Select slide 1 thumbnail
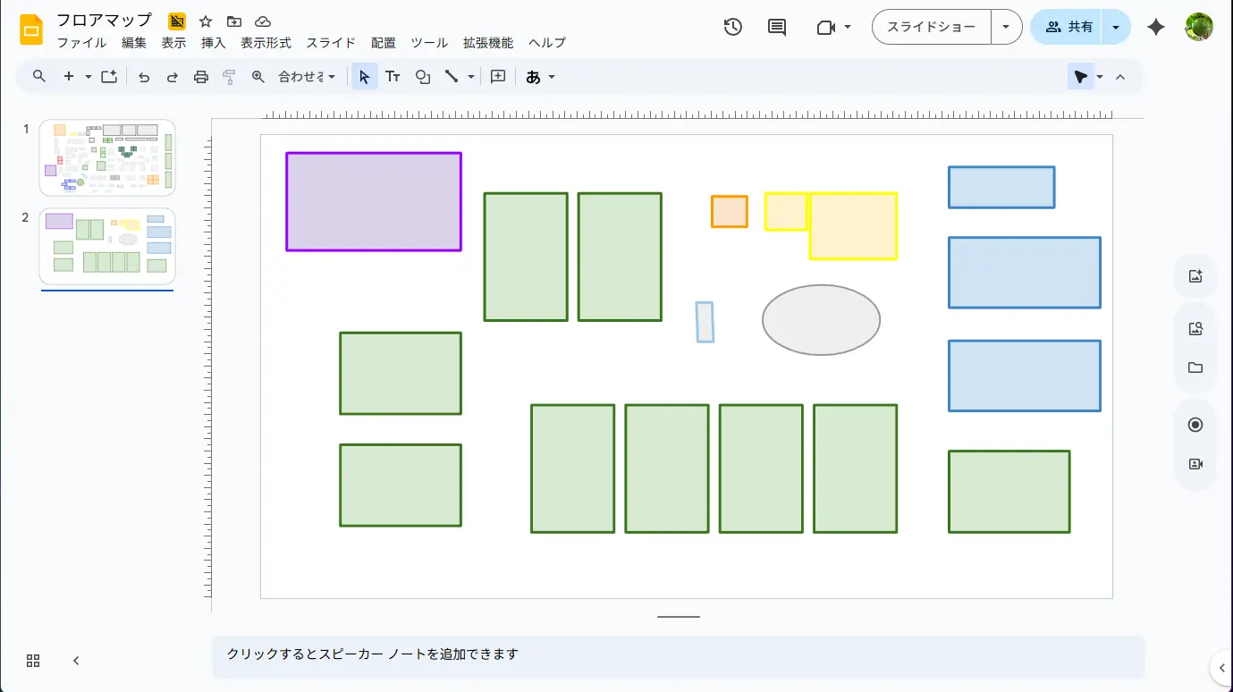Screen dimensions: 1233x692 [x=107, y=157]
